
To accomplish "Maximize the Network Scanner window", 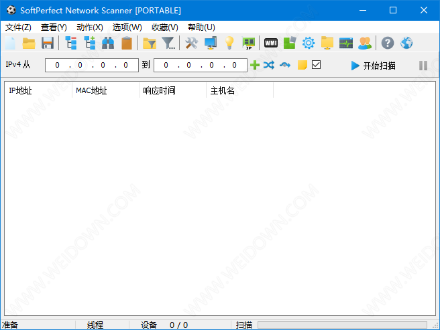I will click(x=393, y=10).
